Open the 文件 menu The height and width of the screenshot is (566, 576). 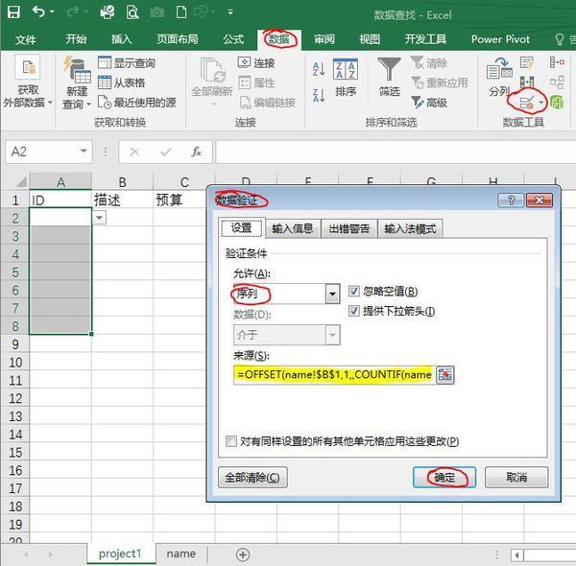pyautogui.click(x=26, y=39)
